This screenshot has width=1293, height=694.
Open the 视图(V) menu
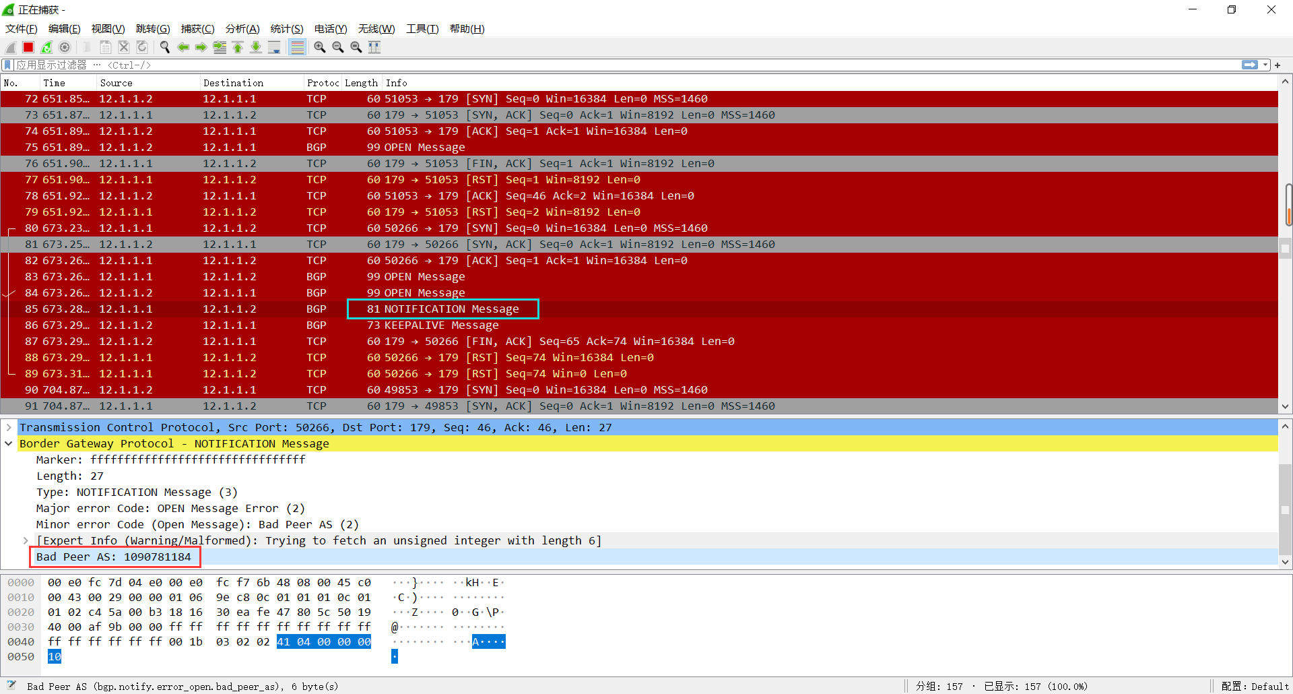pos(108,29)
